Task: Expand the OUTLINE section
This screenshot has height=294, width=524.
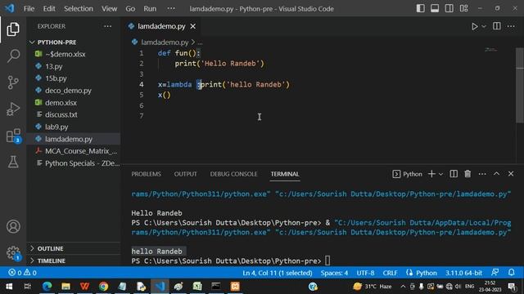Action: (x=50, y=248)
